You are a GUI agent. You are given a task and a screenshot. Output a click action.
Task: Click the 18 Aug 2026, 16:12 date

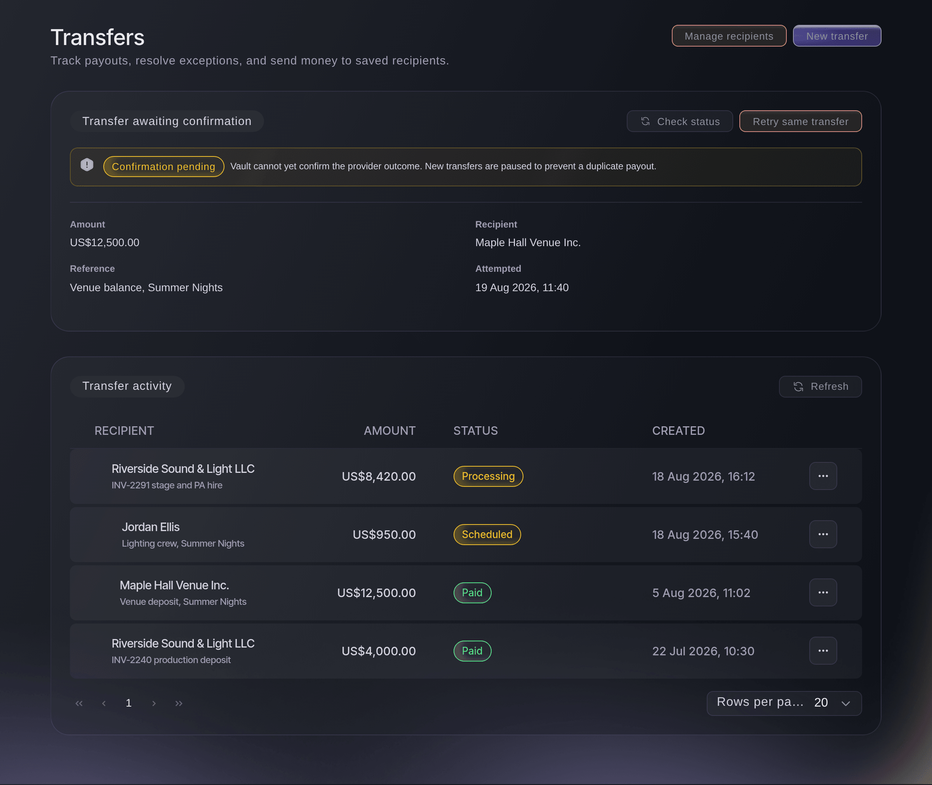[x=703, y=477]
